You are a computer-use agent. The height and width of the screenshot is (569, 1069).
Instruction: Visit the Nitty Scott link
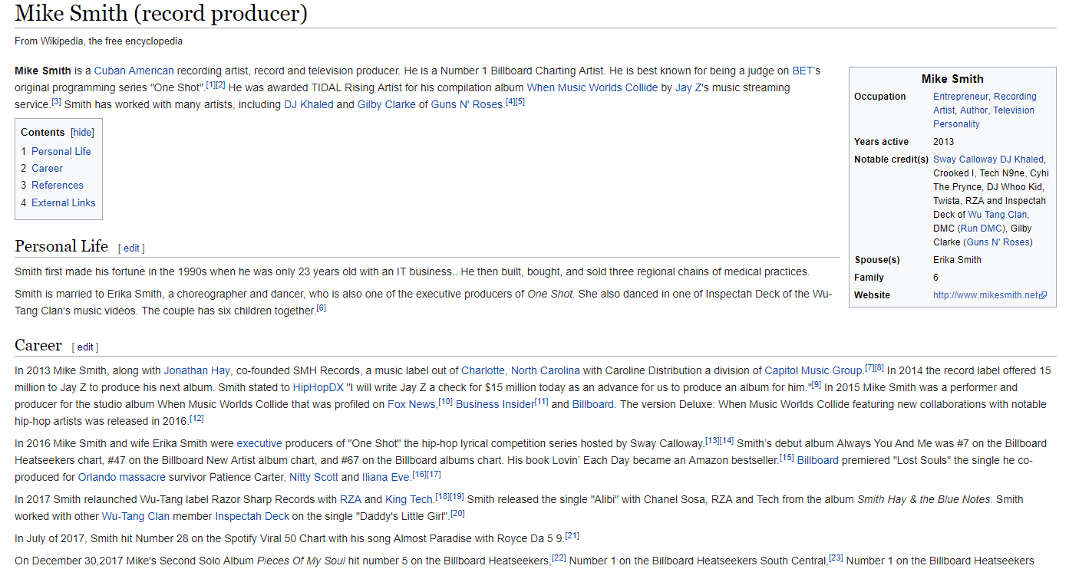[314, 477]
